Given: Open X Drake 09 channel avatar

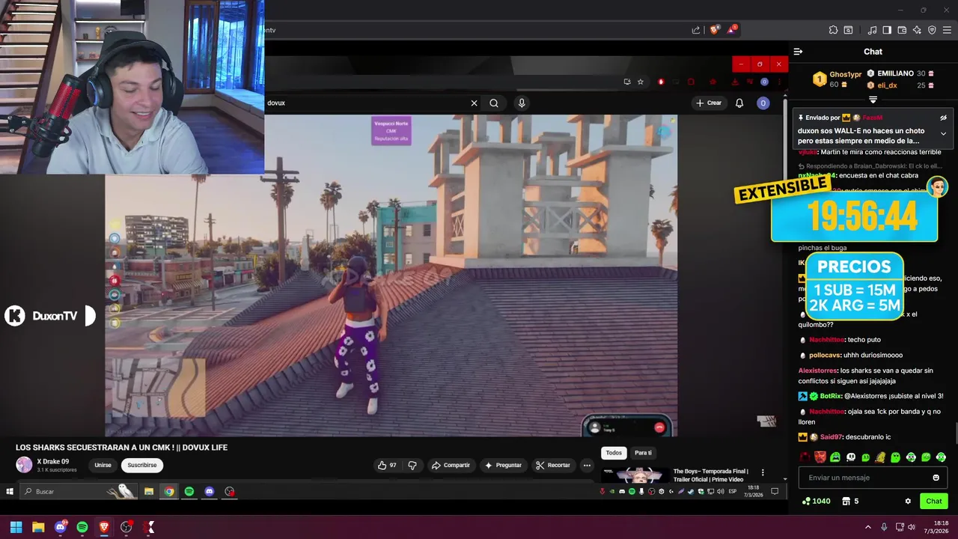Looking at the screenshot, I should pos(24,465).
